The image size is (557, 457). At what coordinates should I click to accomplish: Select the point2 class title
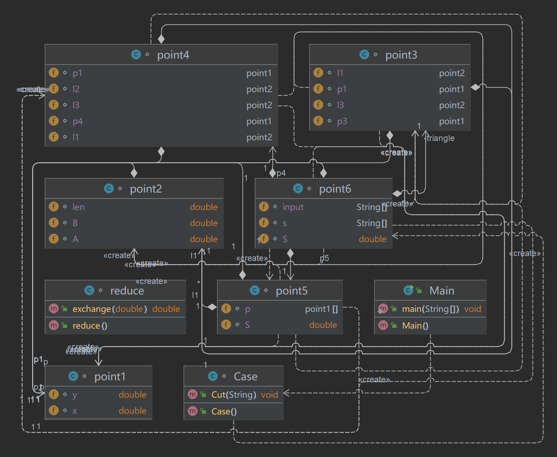[x=146, y=189]
